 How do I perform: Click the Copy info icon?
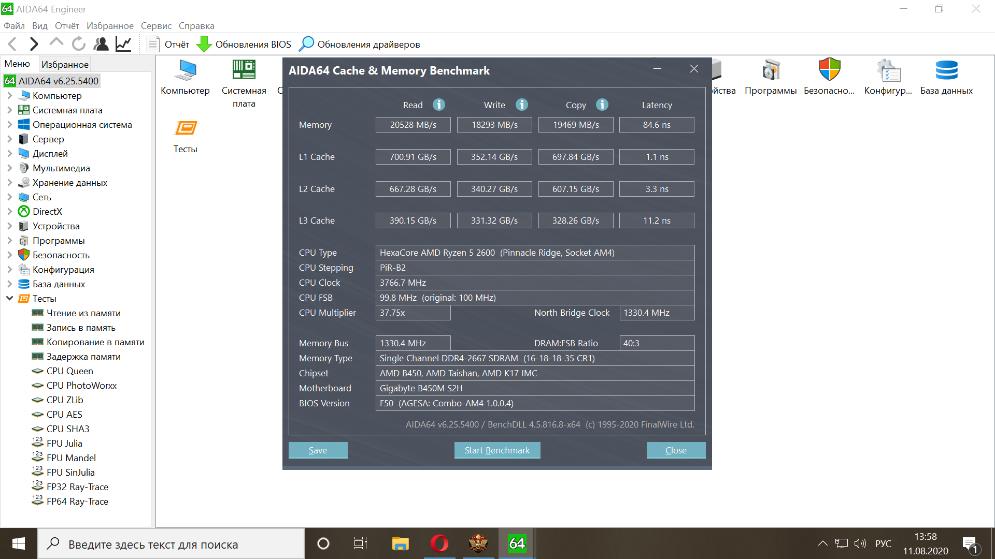click(x=602, y=105)
